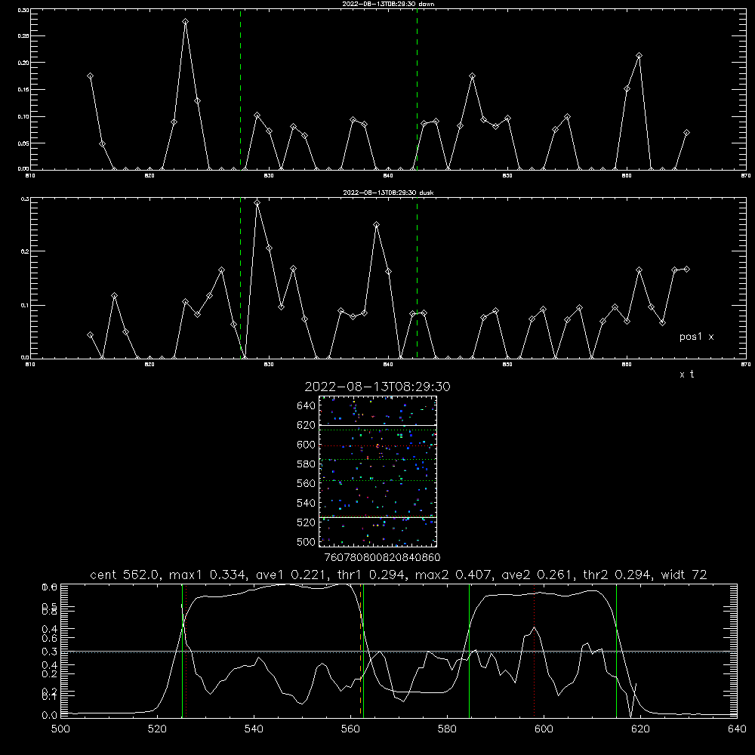Click the right green dashed line in the dusk plot
This screenshot has height=755, width=755.
pos(417,278)
